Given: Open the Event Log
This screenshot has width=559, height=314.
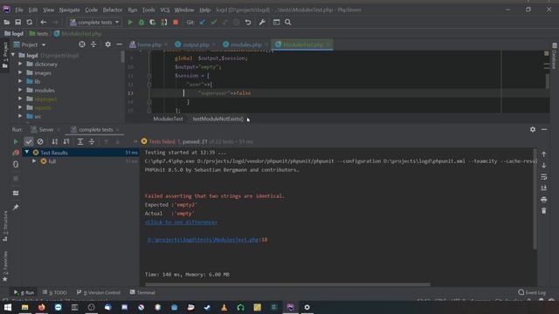Looking at the screenshot, I should pyautogui.click(x=532, y=292).
